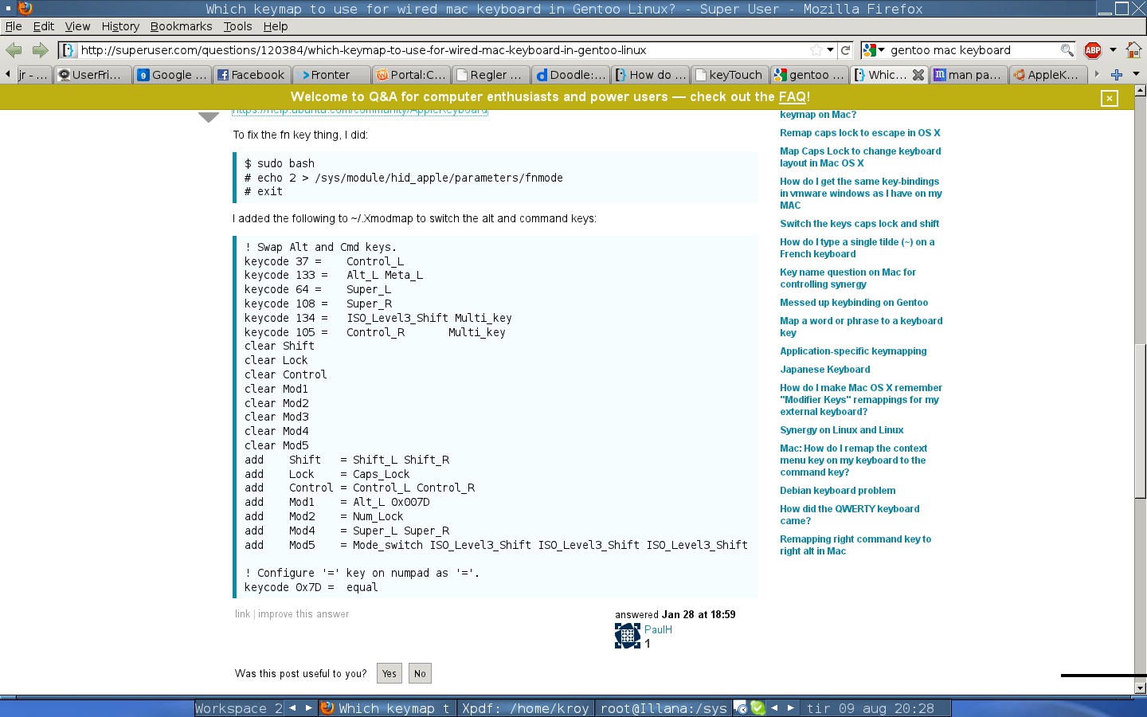Screen dimensions: 1147x717
Task: Downvote the answer with the down arrow
Action: pos(209,118)
